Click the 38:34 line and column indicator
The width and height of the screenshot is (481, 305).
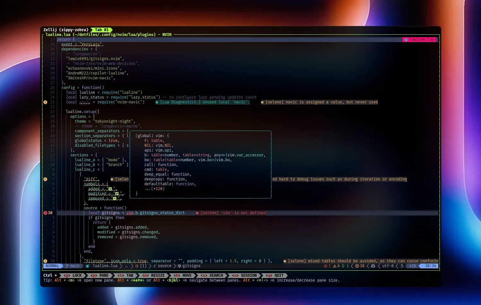(430, 266)
